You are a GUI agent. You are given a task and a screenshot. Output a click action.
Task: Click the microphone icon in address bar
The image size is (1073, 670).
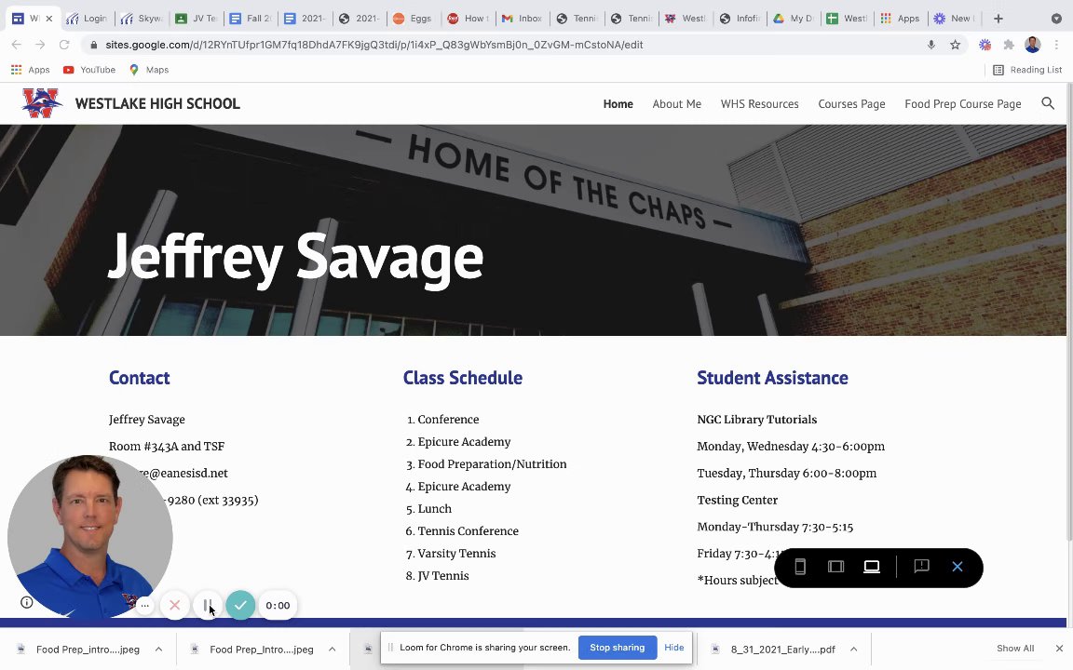[931, 45]
